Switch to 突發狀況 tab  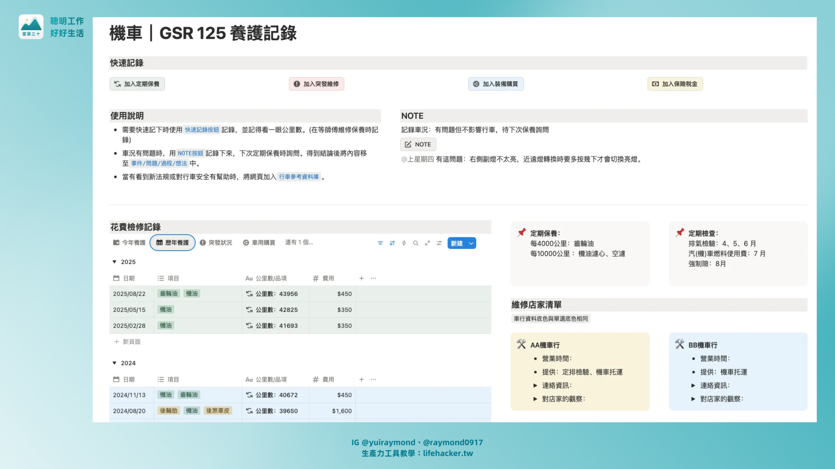click(x=216, y=243)
